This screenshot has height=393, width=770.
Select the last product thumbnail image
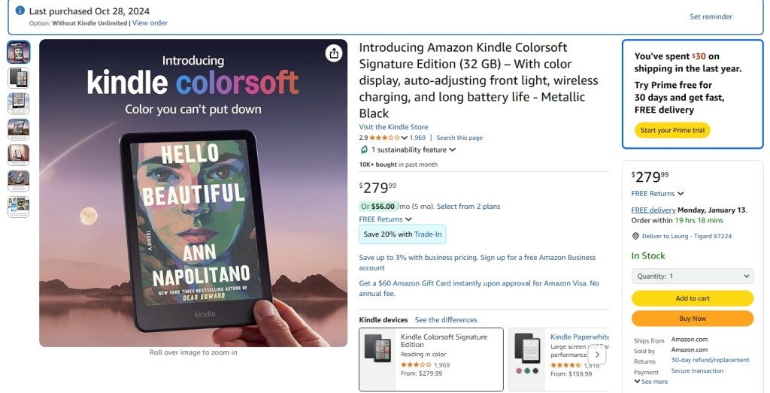[18, 207]
